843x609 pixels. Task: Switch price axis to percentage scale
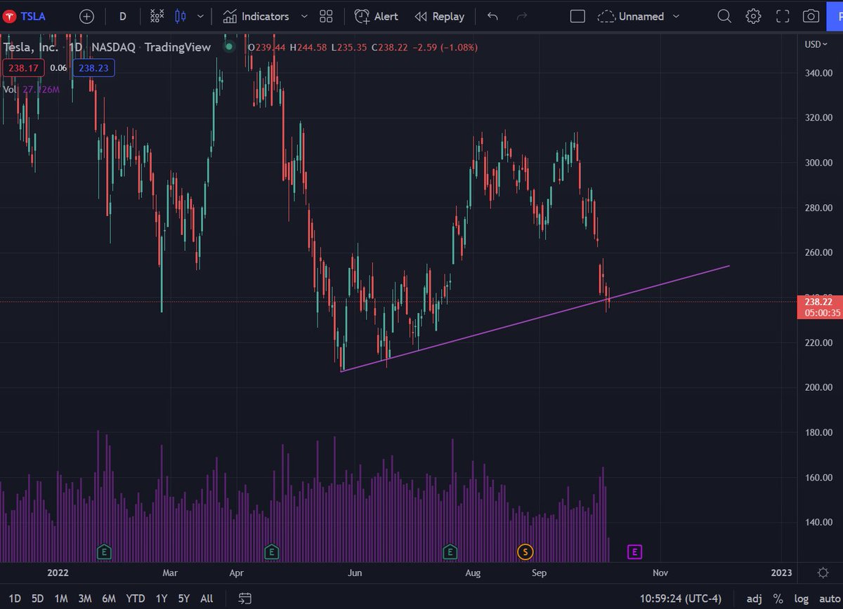pos(778,598)
